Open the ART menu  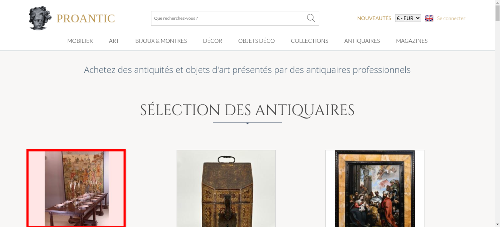pyautogui.click(x=114, y=41)
